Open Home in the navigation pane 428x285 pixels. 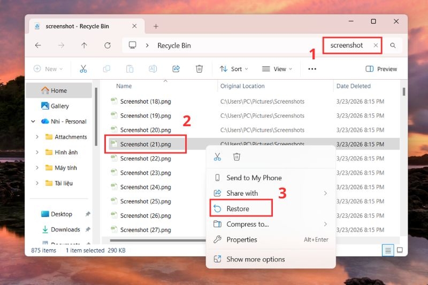click(59, 90)
